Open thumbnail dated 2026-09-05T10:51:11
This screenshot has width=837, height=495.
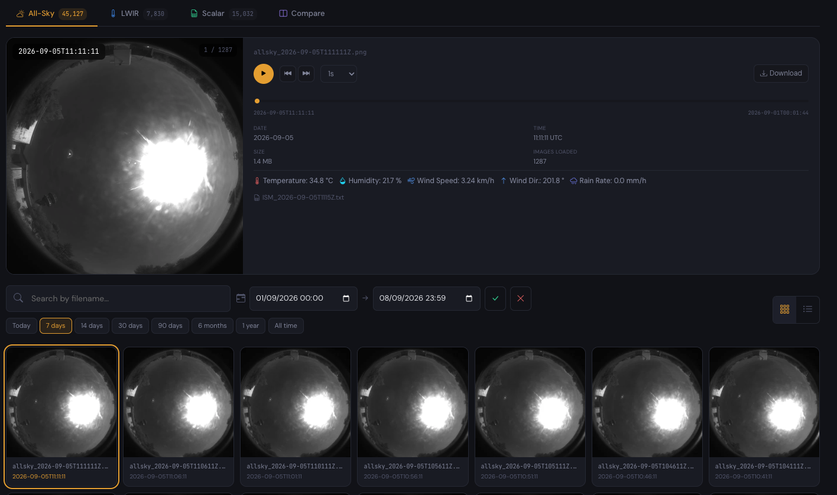[x=530, y=416]
